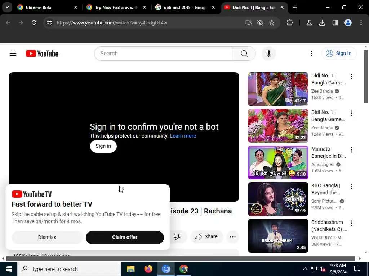Viewport: 369px width, 276px height.
Task: Go back to previous page
Action: pyautogui.click(x=8, y=23)
